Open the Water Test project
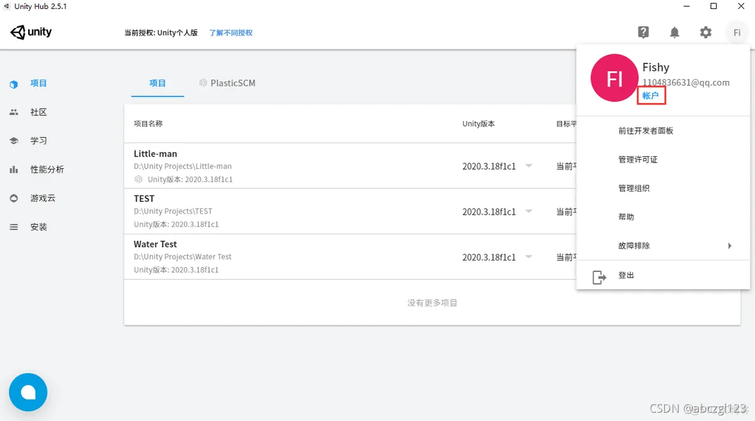This screenshot has height=421, width=755. coord(155,244)
